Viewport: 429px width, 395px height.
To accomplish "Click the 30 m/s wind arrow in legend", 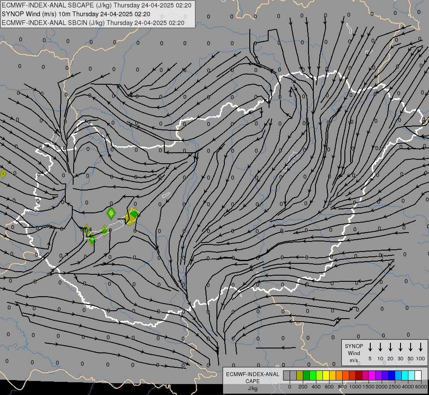I will (400, 347).
